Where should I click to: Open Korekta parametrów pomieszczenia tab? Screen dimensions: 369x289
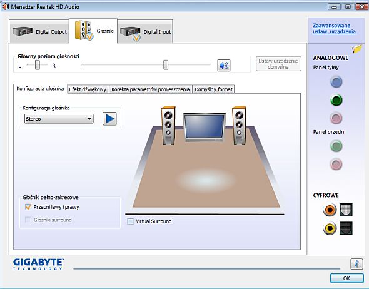(x=151, y=89)
